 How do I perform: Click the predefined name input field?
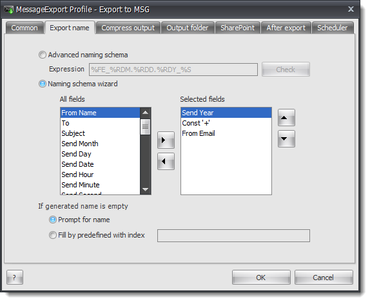click(x=233, y=236)
